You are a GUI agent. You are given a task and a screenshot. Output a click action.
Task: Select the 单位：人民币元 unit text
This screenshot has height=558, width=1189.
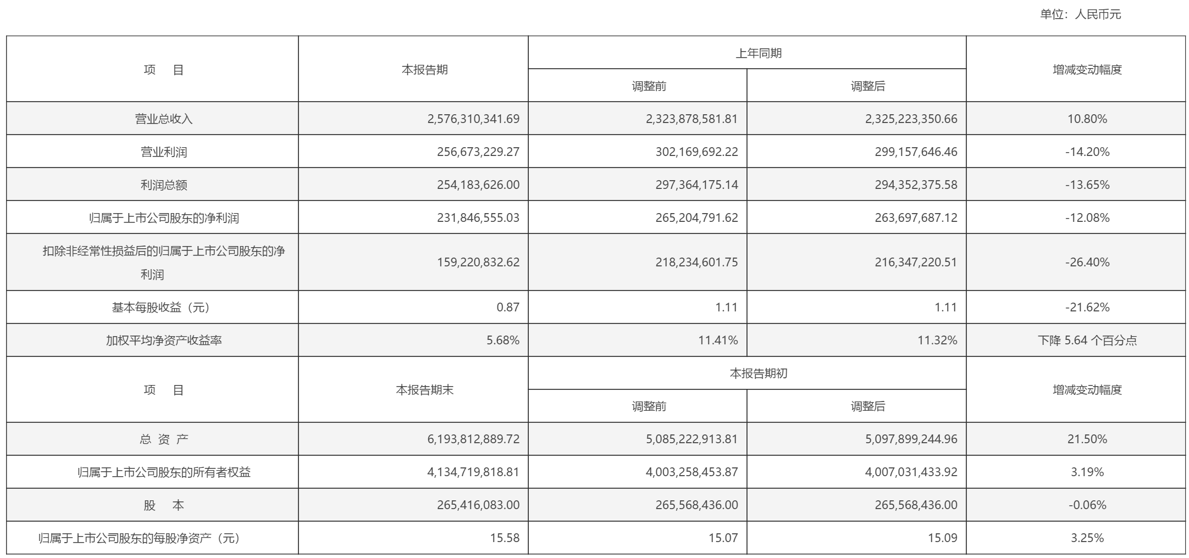(x=1080, y=14)
